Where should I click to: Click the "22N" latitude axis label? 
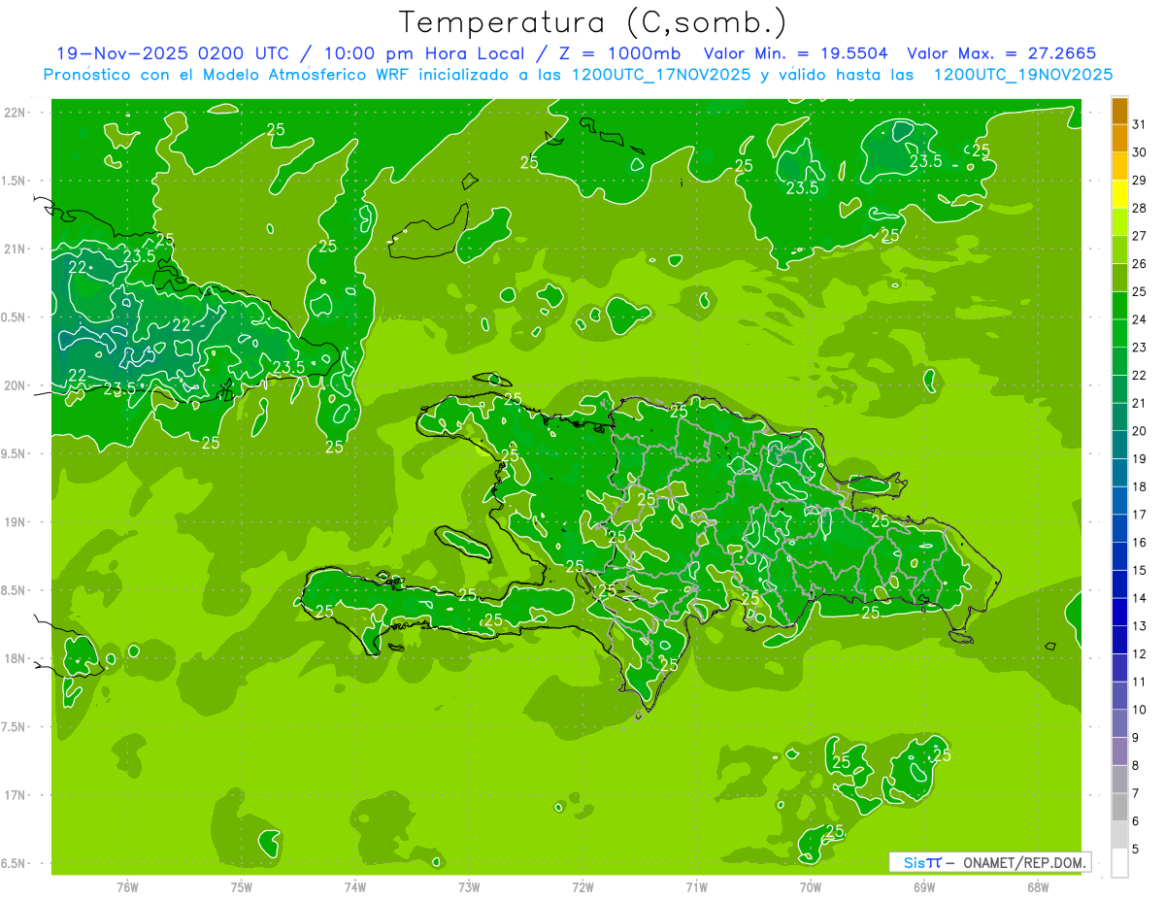pos(16,112)
